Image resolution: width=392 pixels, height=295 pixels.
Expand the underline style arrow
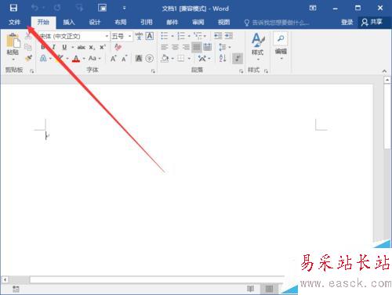click(x=72, y=48)
